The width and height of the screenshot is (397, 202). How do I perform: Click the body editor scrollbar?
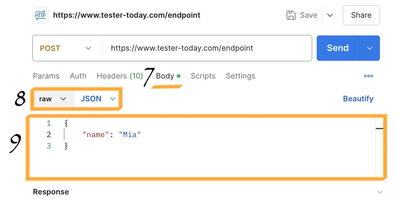coord(380,129)
